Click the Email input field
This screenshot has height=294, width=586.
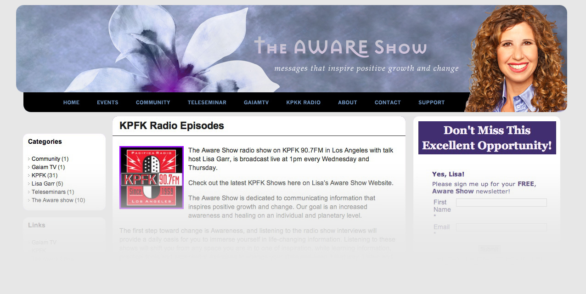tap(501, 227)
